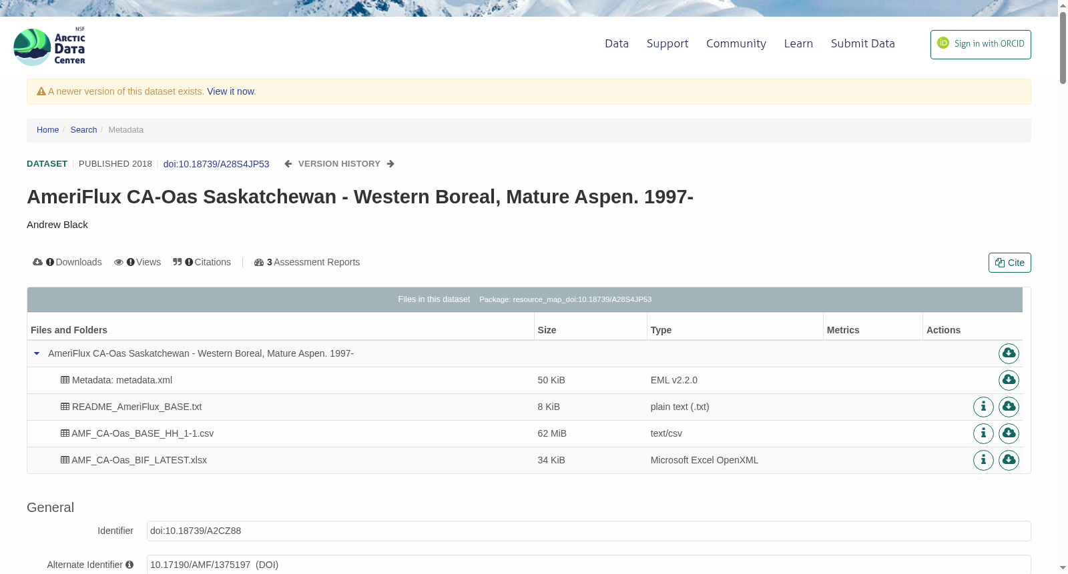The image size is (1068, 574).
Task: Download README_AmeriFlux_BASE.txt file
Action: click(x=1009, y=407)
